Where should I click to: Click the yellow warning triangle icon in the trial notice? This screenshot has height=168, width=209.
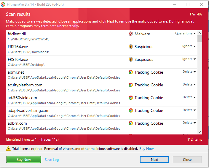tap(8, 148)
